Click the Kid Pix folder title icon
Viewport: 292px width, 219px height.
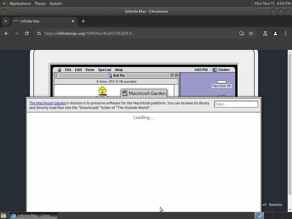click(x=110, y=75)
